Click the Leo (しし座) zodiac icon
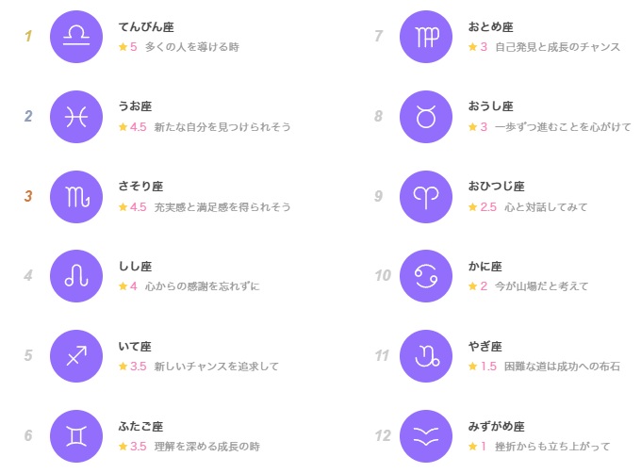Screen dimensions: 641x473 coord(76,276)
